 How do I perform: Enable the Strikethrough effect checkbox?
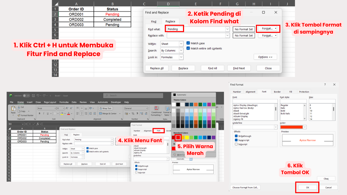coord(236,136)
